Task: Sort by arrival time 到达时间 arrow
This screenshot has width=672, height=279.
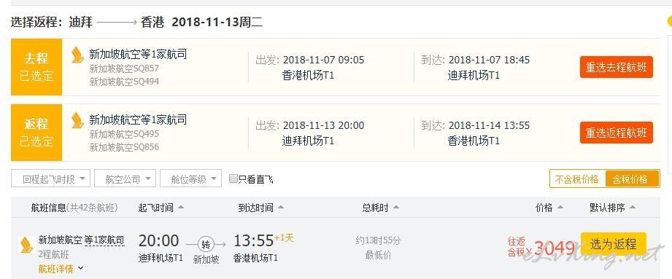Action: (x=281, y=208)
